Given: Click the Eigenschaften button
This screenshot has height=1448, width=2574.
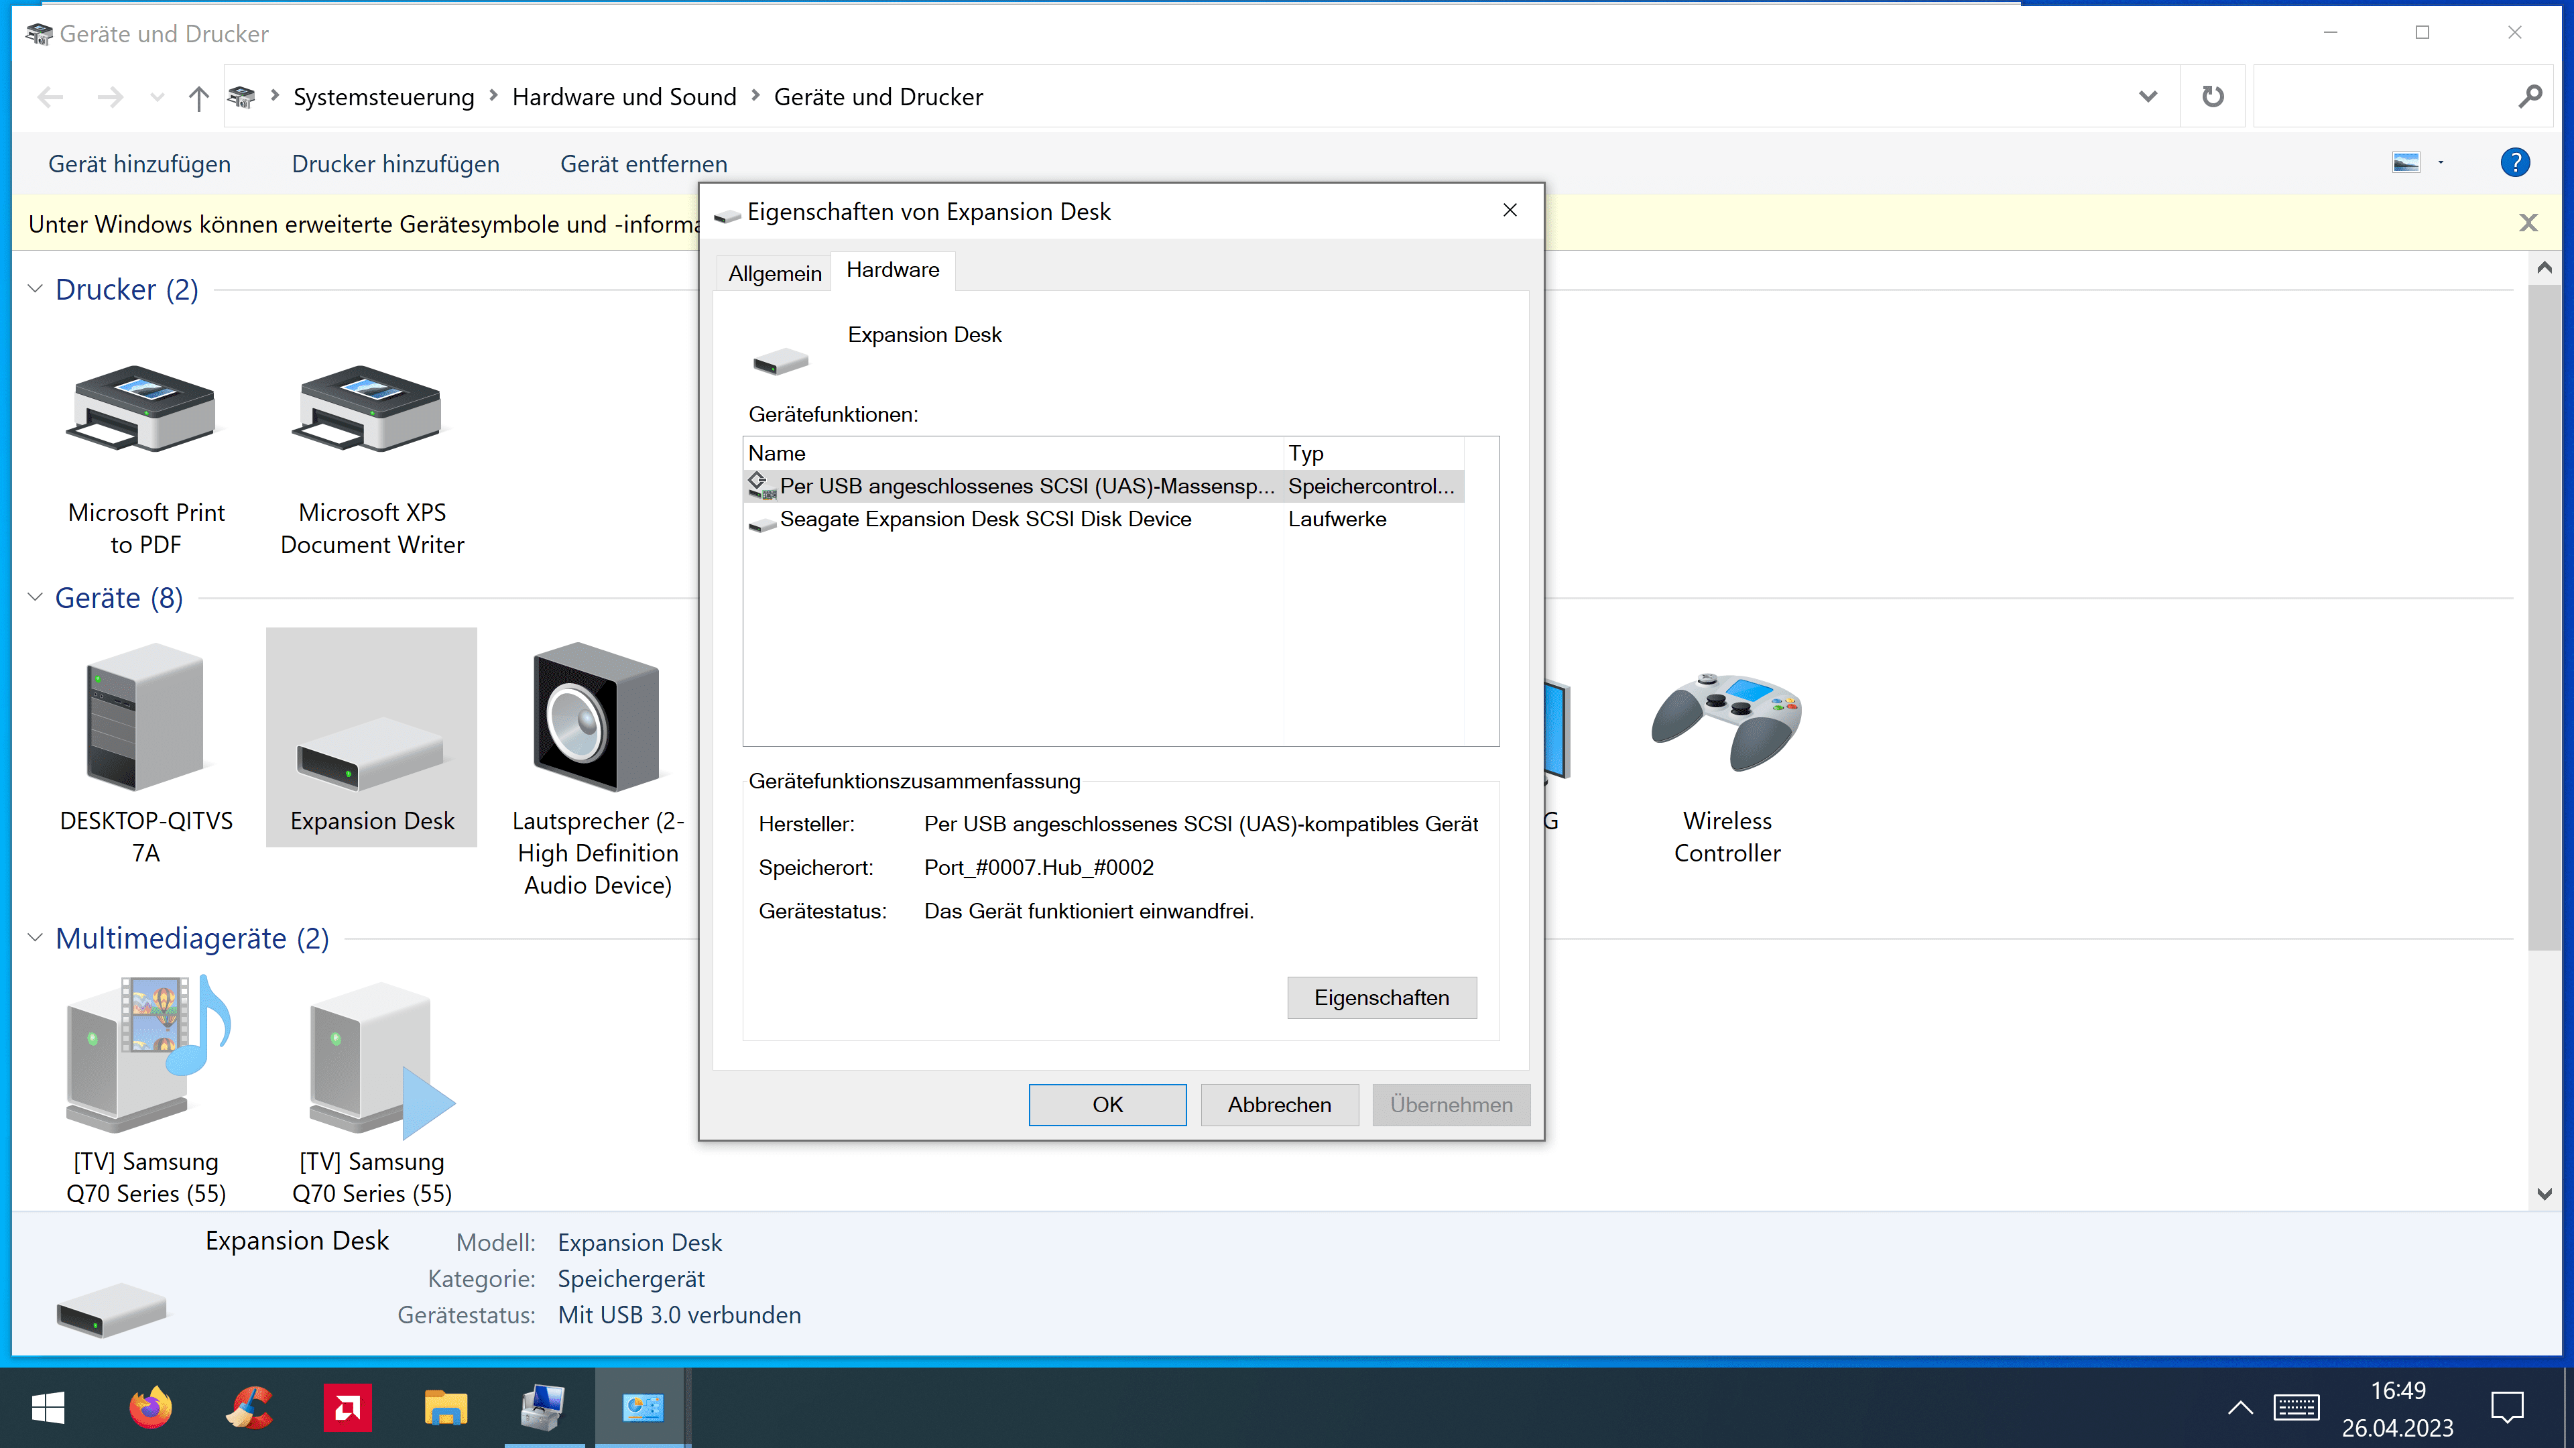Looking at the screenshot, I should [1381, 998].
